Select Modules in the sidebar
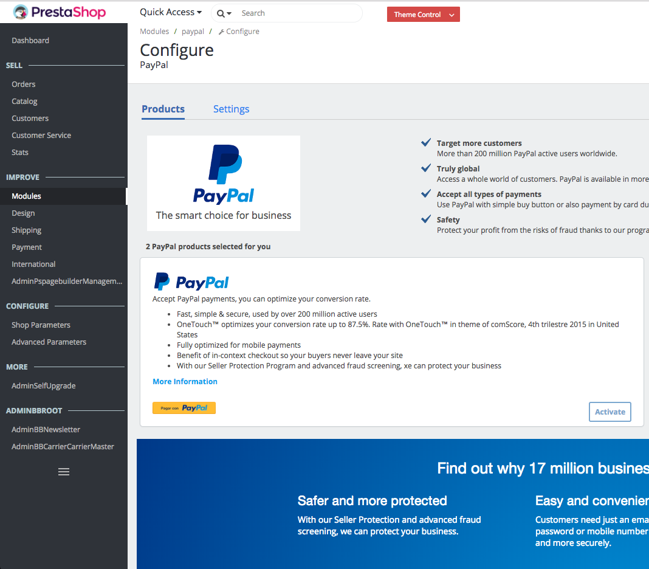Viewport: 649px width, 569px height. coord(63,196)
